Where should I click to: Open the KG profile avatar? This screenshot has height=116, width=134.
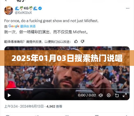[9, 11]
